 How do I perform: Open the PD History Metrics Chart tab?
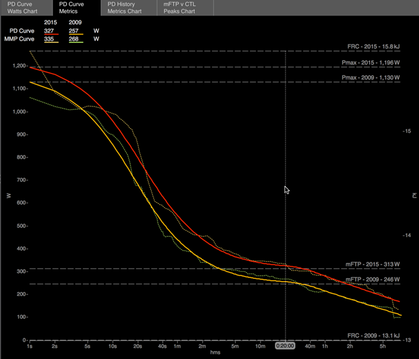tap(129, 8)
